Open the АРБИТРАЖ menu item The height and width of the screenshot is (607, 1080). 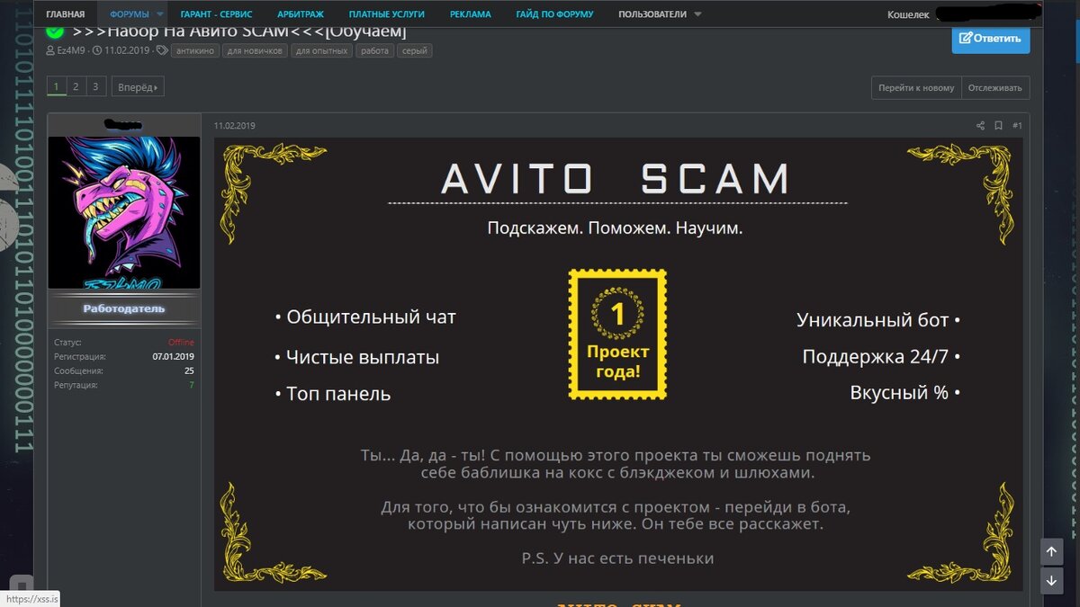click(x=301, y=14)
